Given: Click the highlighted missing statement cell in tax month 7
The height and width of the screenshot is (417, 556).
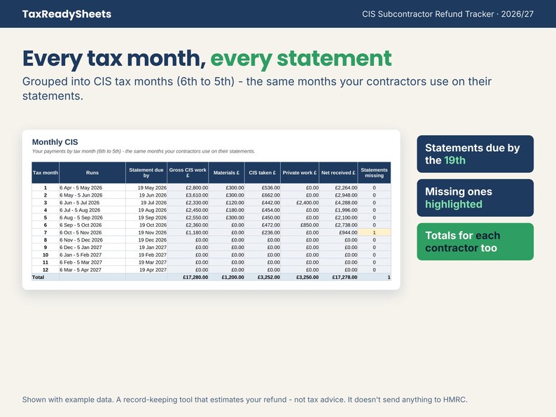Looking at the screenshot, I should click(374, 232).
